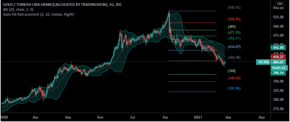
Task: Select the (456.91) Fibonacci level label
Action: tap(234, 38)
